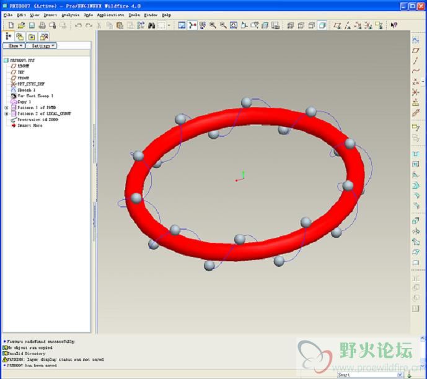Click the Reorient view icon

coord(244,25)
